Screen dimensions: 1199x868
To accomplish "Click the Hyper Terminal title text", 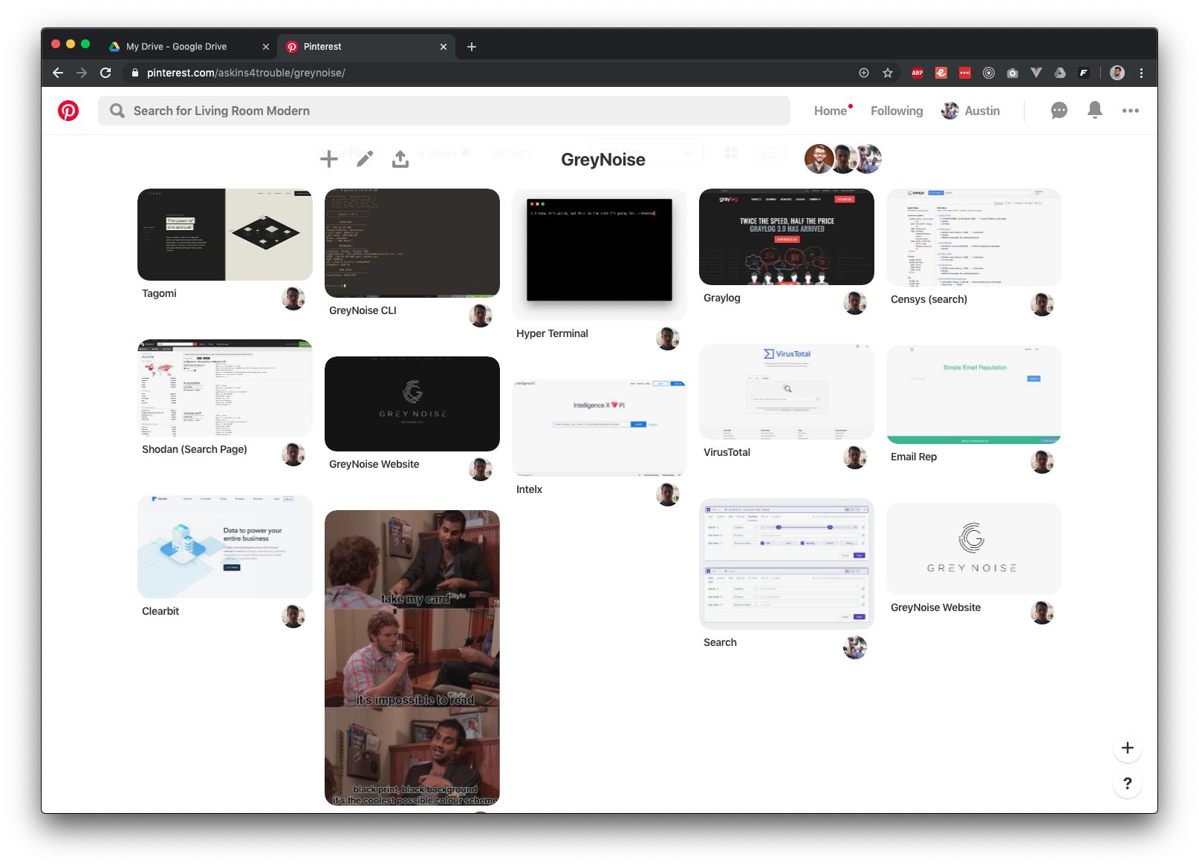I will tap(552, 333).
